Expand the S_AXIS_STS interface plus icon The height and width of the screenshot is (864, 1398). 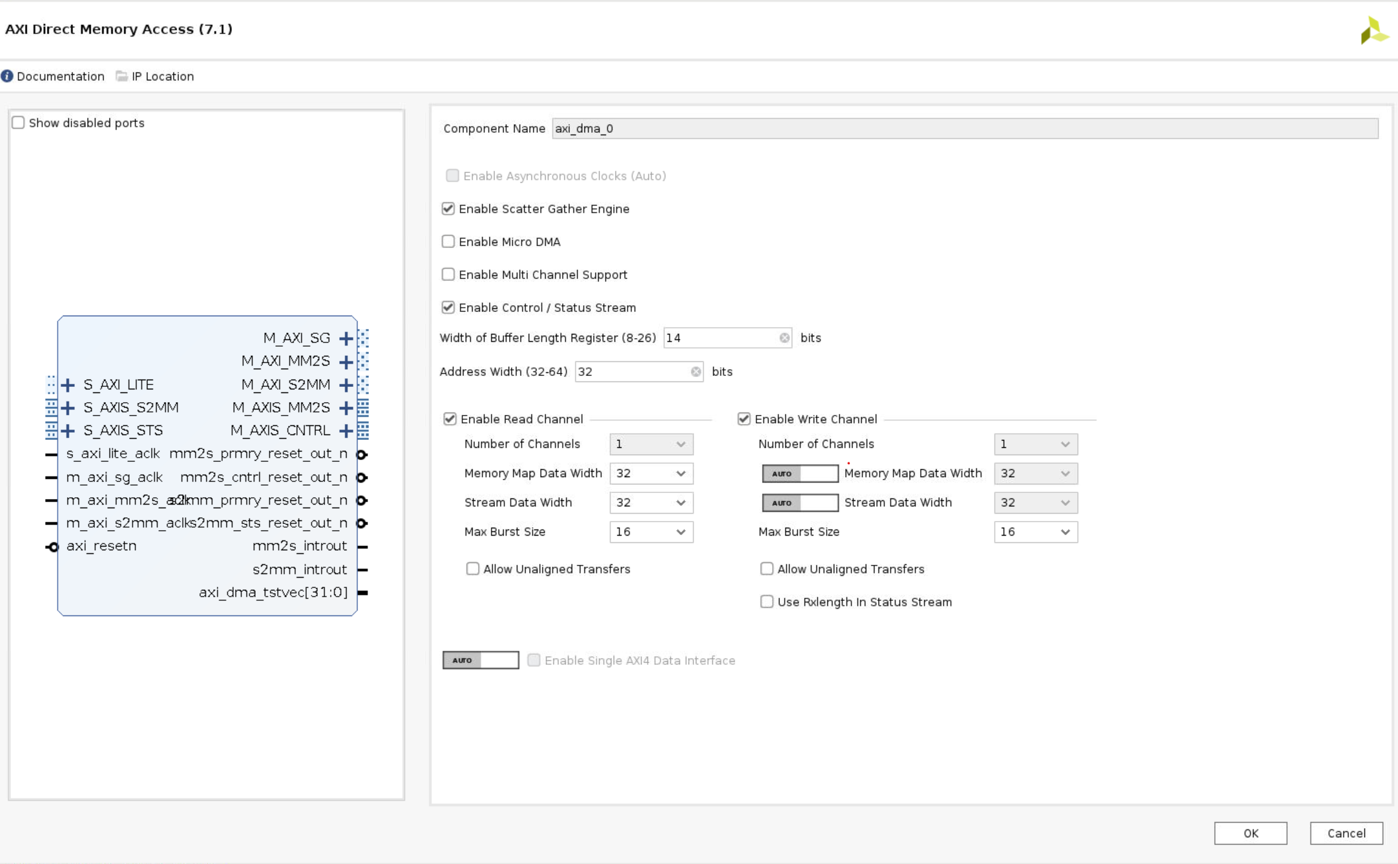point(68,431)
